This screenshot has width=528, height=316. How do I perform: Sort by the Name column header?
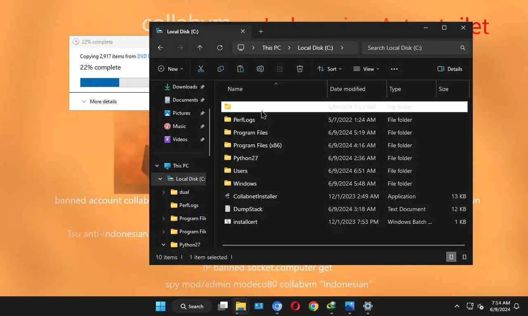coord(274,89)
